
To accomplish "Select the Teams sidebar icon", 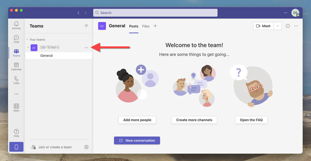I will tap(16, 53).
